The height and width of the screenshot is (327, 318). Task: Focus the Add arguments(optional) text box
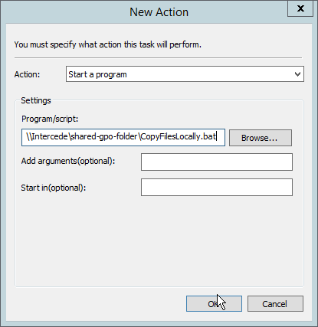[217, 162]
